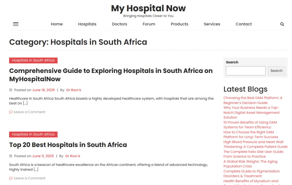Screen dimensions: 292x185
Task: Click the lines icon beside June 19 date
Action: (11, 90)
